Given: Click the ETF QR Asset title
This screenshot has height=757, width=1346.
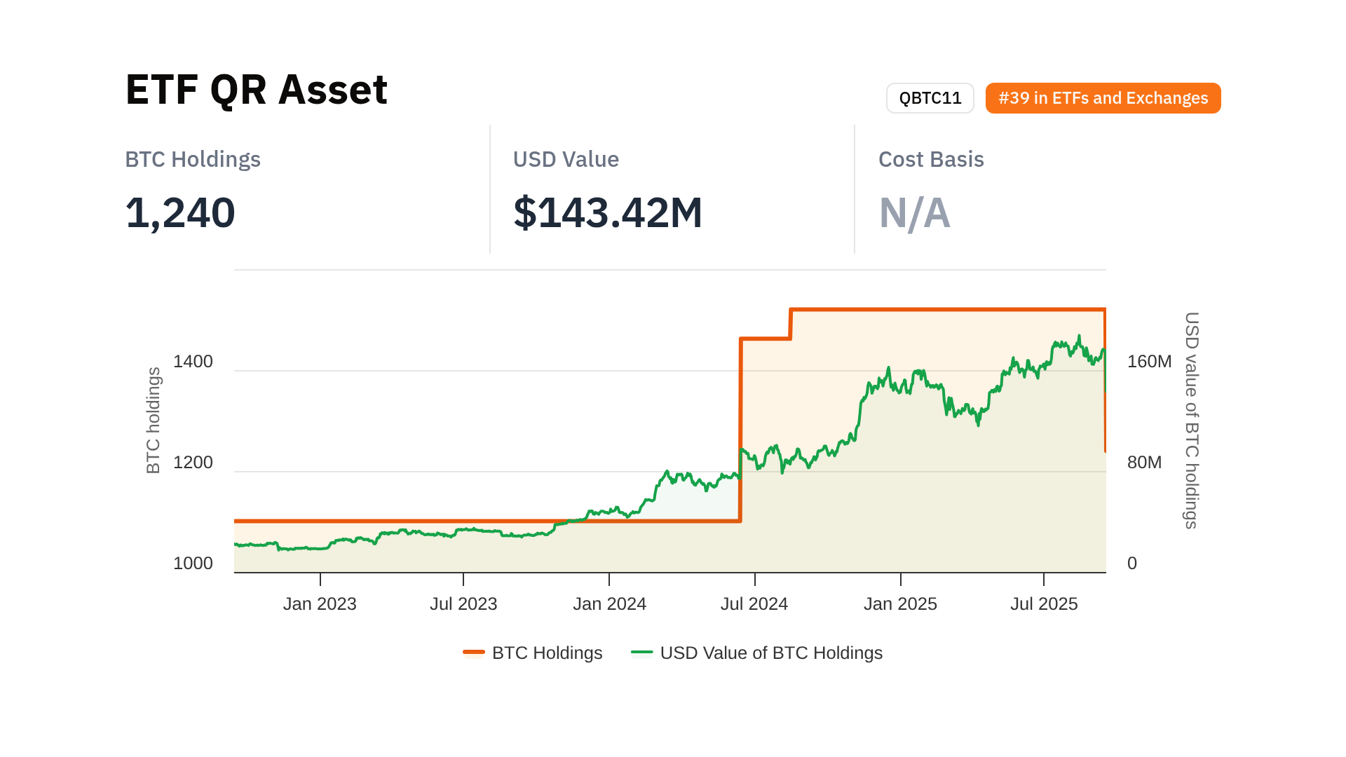Looking at the screenshot, I should pos(256,90).
